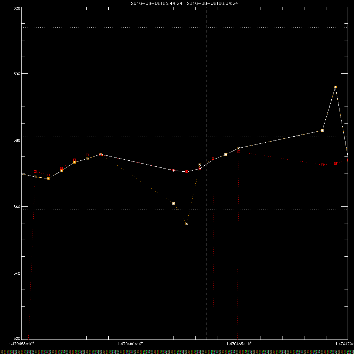Pick the leftmost red square marker near 570
The image size is (354, 354).
pos(35,172)
